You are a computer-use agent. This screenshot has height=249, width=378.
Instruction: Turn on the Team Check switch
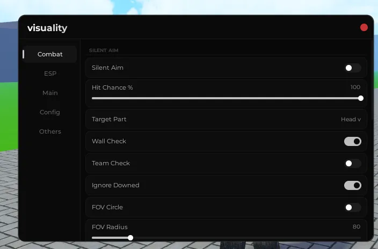[x=352, y=164]
